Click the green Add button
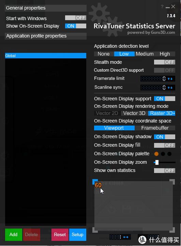This screenshot has height=246, width=181. (x=14, y=234)
